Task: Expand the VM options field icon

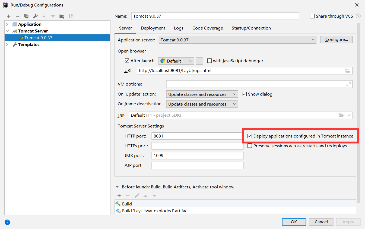Action: 348,84
